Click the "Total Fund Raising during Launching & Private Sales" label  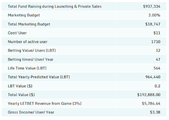[x=55, y=6]
